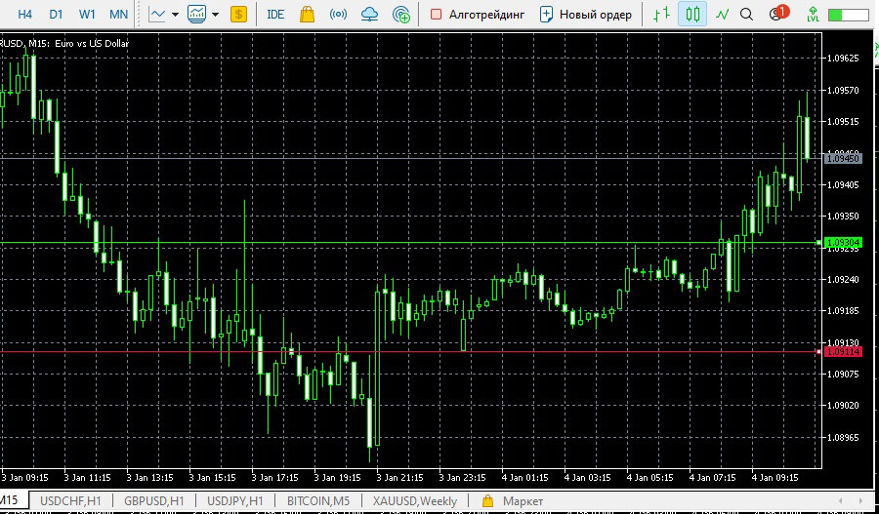This screenshot has width=879, height=514.
Task: Select the USDJPY,H1 chart tab
Action: (235, 500)
